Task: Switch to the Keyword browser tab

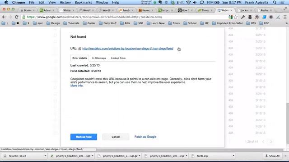Action: pos(145,10)
